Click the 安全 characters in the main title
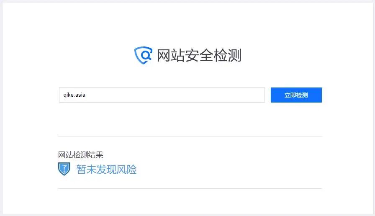 point(199,56)
